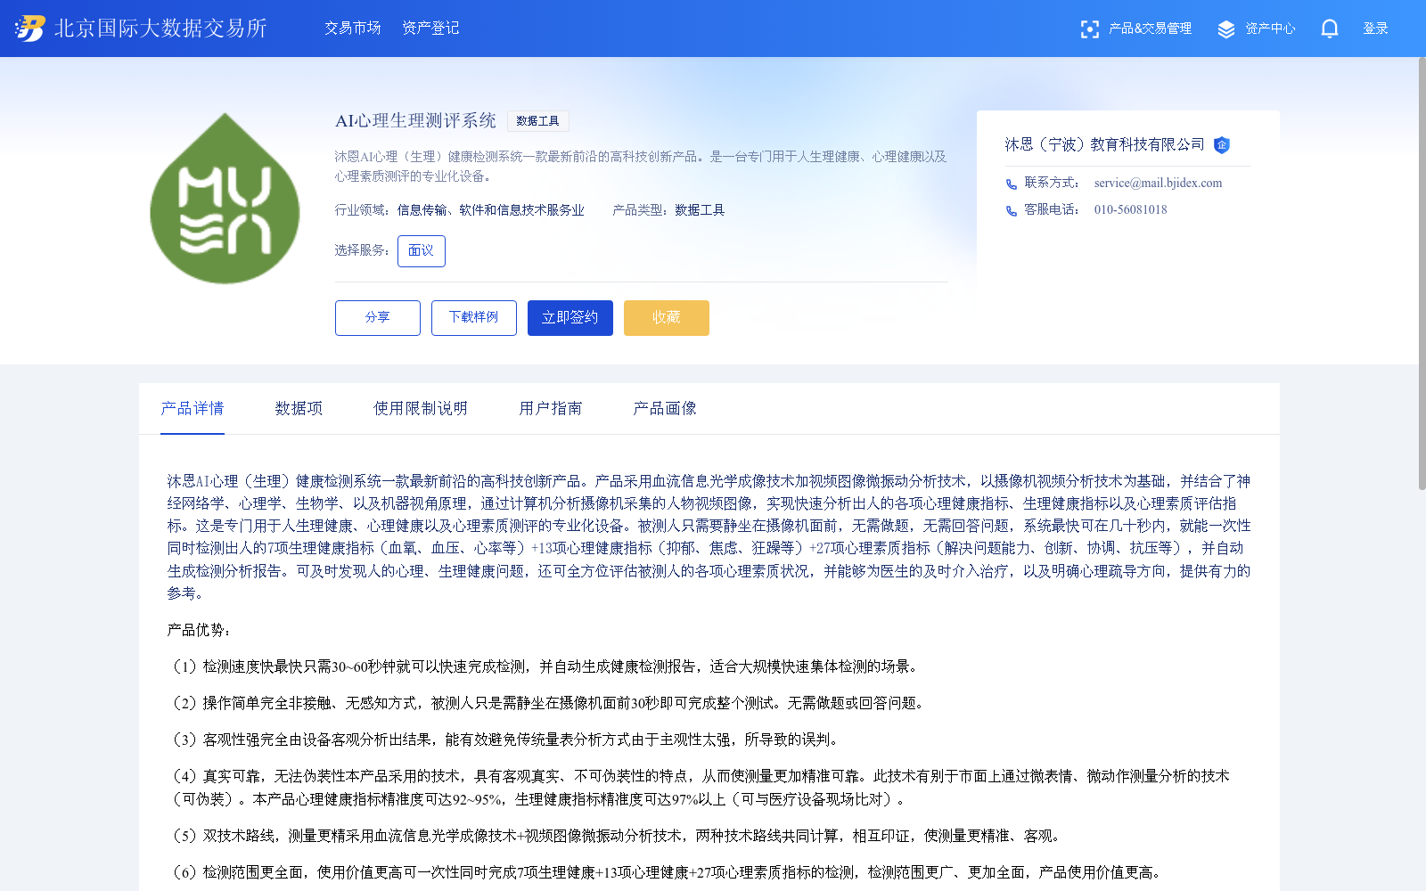This screenshot has height=891, width=1426.
Task: Click the Beijing International Big Data Exchange logo
Action: point(30,29)
